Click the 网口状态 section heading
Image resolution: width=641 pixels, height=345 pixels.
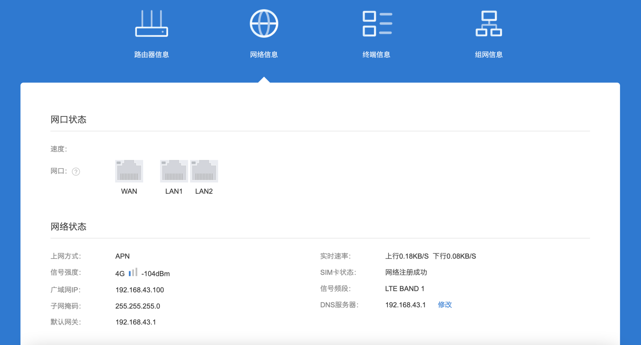[68, 120]
